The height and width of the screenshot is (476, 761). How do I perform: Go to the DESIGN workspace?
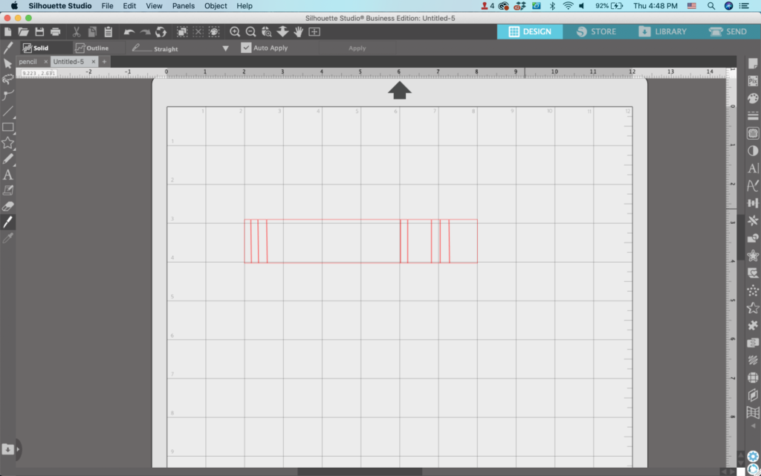tap(530, 31)
